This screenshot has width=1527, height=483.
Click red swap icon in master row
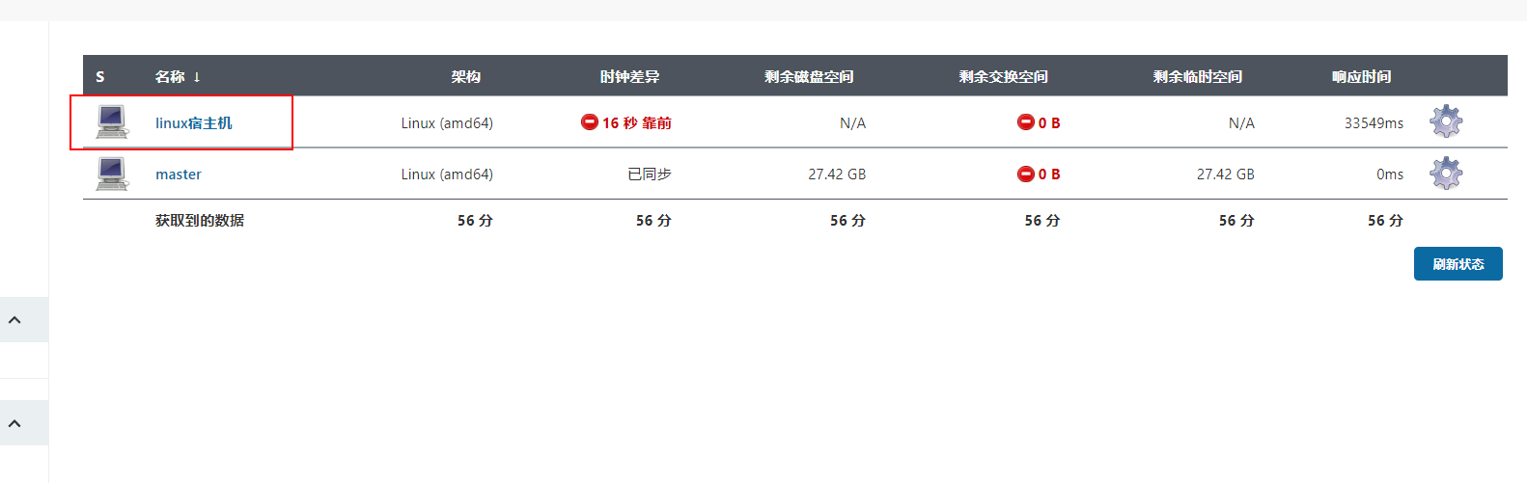(x=1025, y=174)
